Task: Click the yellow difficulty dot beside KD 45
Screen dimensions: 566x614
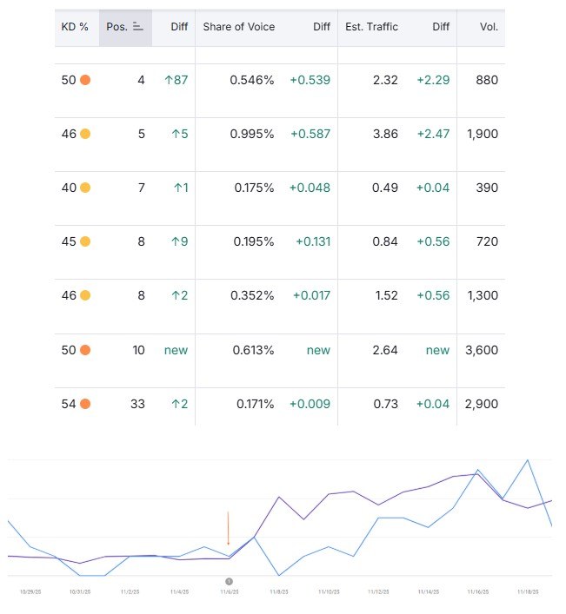Action: (x=85, y=242)
